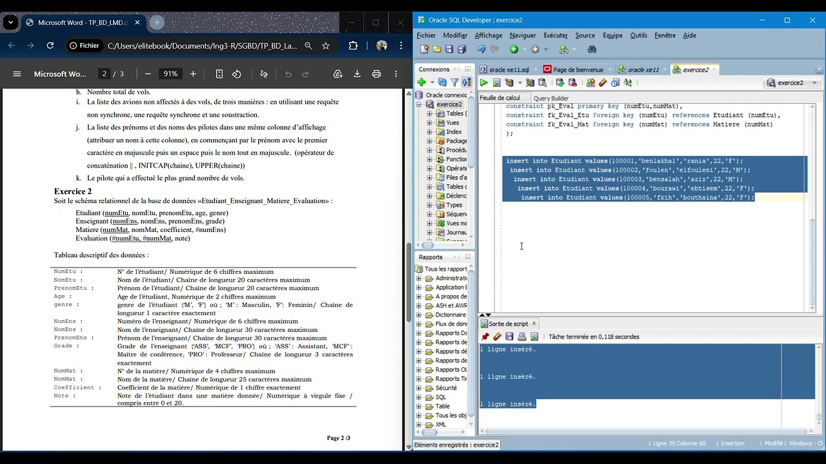Click the Undo arrow in SQL Developer toolbar

481,49
